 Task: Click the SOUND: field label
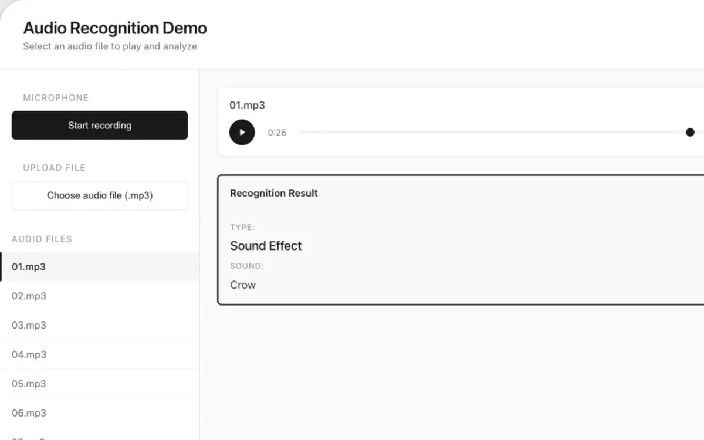[246, 266]
